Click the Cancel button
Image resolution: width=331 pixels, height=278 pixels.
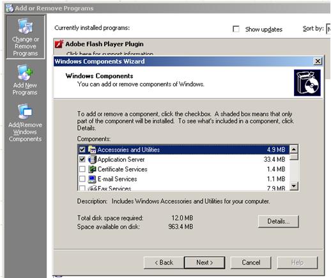tap(251, 263)
